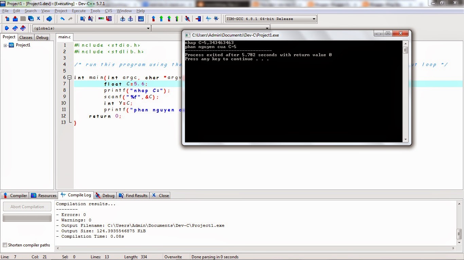Viewport: 464px width, 260px height.
Task: Open the Tools menu
Action: tap(95, 11)
